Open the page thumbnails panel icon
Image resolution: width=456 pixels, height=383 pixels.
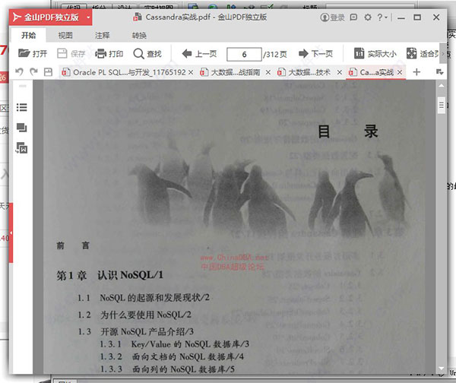click(22, 128)
